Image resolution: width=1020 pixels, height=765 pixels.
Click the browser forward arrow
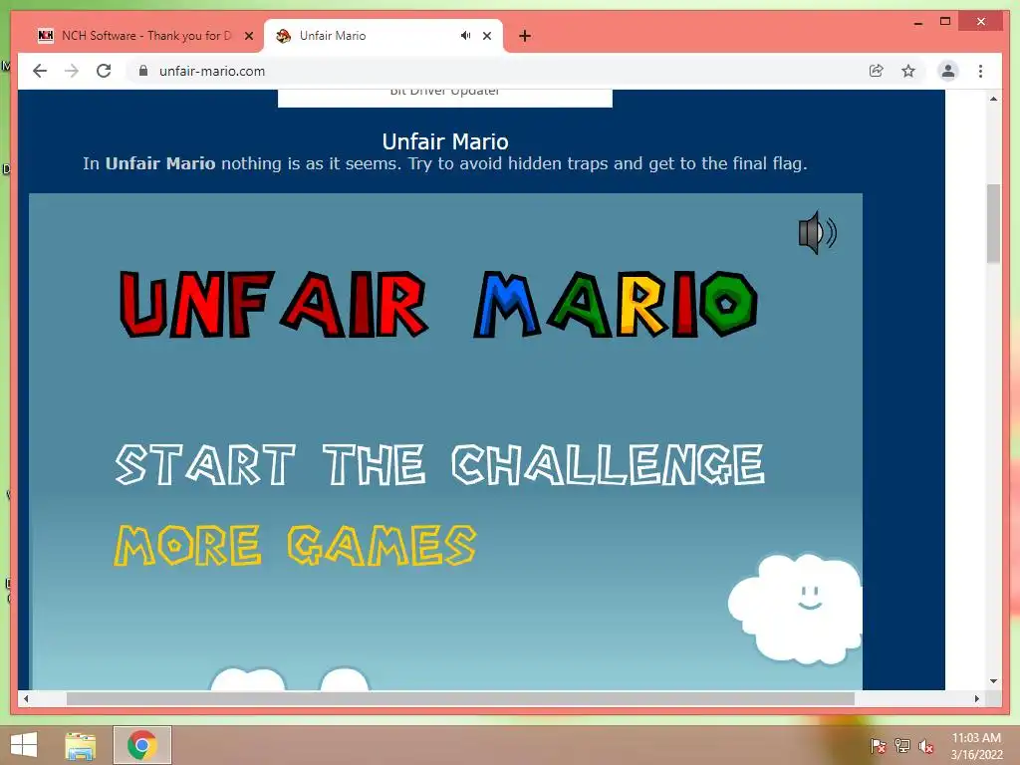[72, 71]
